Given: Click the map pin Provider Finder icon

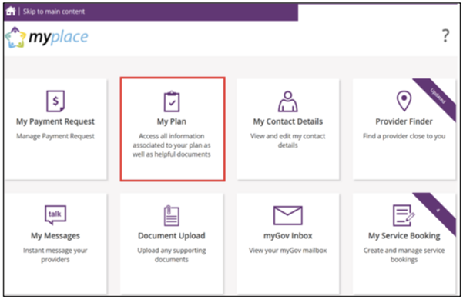Looking at the screenshot, I should click(x=404, y=101).
